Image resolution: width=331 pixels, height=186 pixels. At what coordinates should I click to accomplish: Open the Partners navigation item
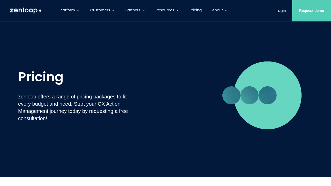coord(133,10)
